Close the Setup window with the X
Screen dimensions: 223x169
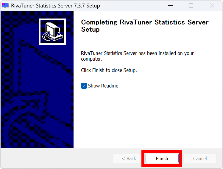(212, 6)
